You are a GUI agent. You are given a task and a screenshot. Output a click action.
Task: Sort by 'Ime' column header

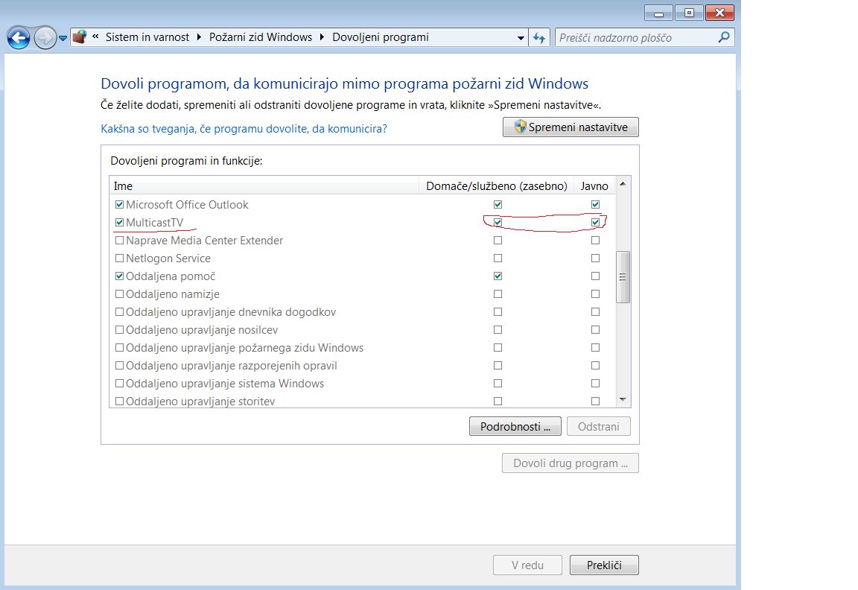coord(264,186)
